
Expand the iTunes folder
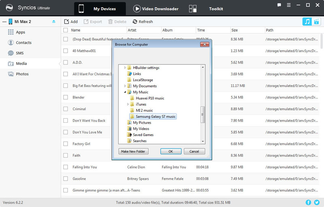click(128, 105)
